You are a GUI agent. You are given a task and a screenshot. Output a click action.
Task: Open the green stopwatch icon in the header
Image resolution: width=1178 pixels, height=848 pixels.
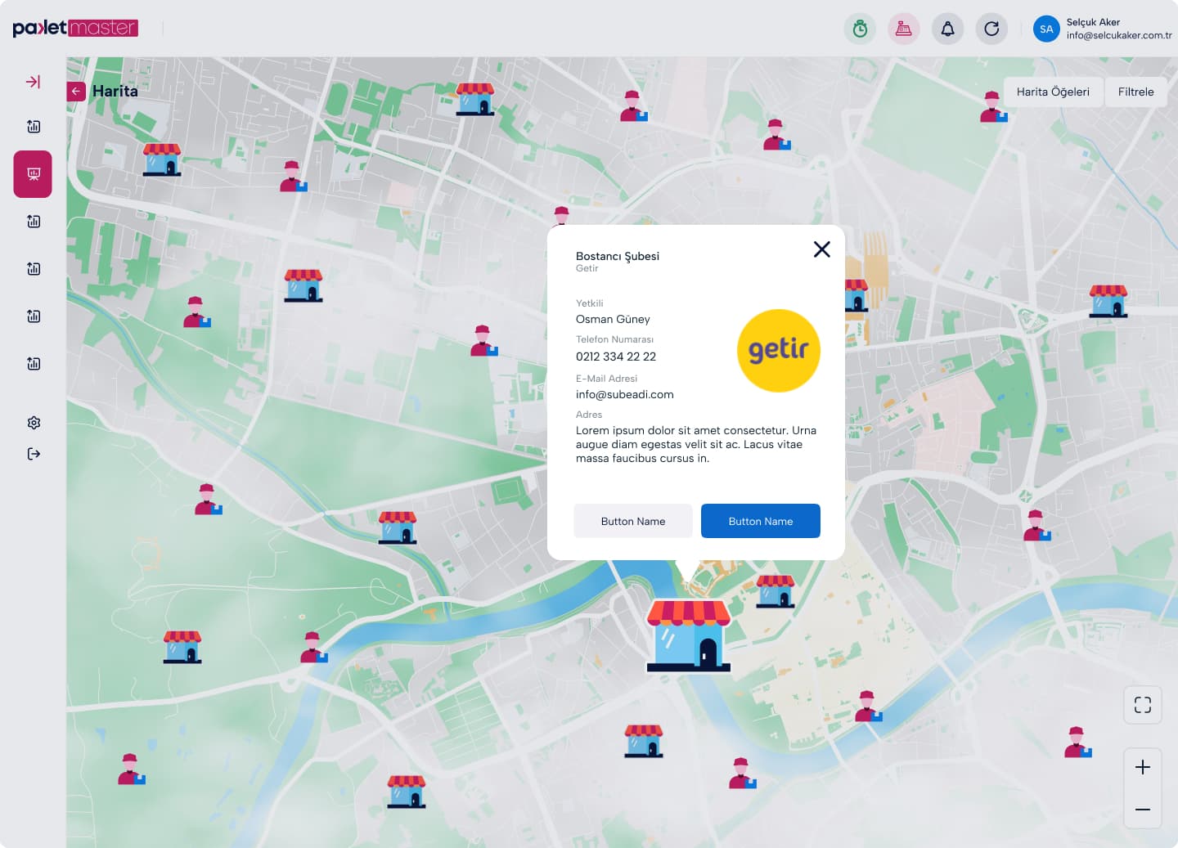[x=860, y=29]
